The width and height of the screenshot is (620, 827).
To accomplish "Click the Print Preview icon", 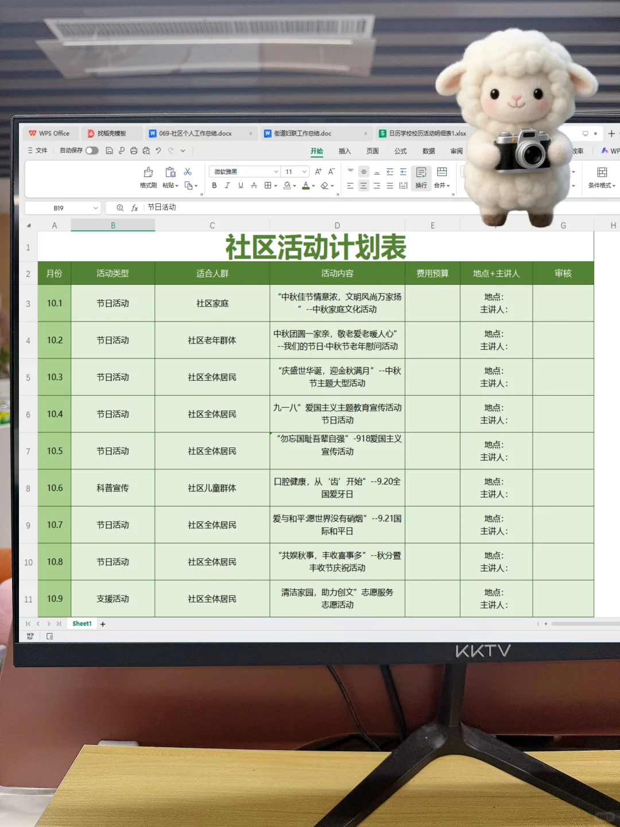I will [x=146, y=151].
